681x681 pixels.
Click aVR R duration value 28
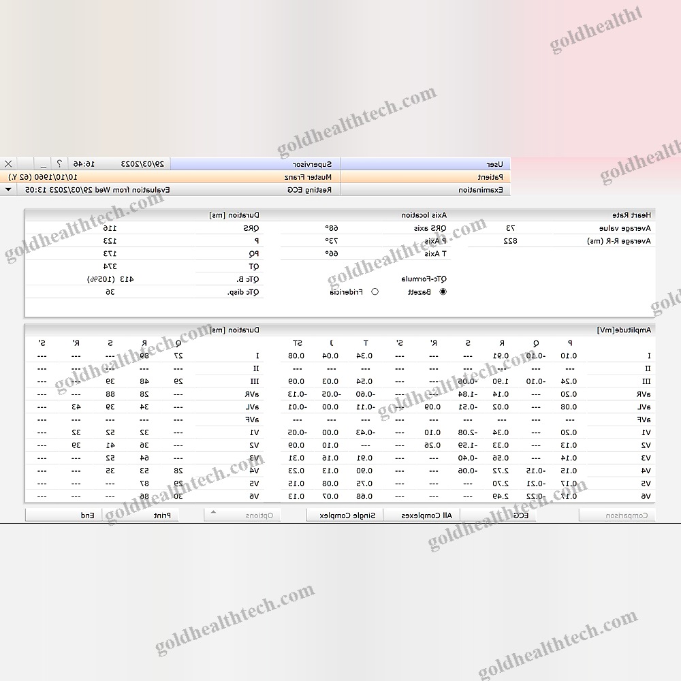point(144,394)
